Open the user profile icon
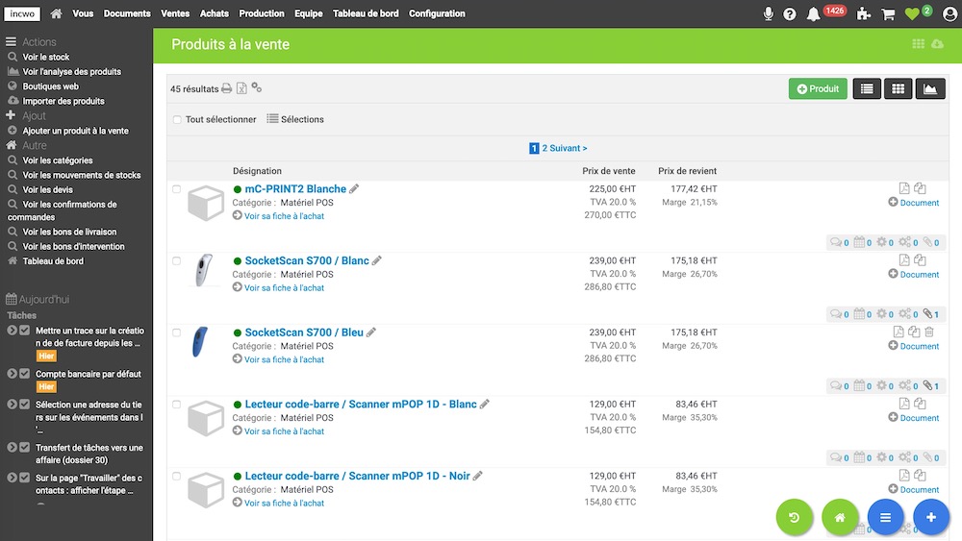 (949, 14)
